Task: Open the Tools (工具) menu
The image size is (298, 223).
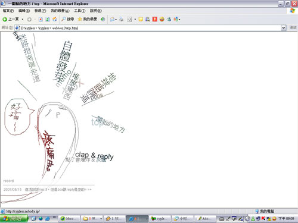Action: click(80, 11)
